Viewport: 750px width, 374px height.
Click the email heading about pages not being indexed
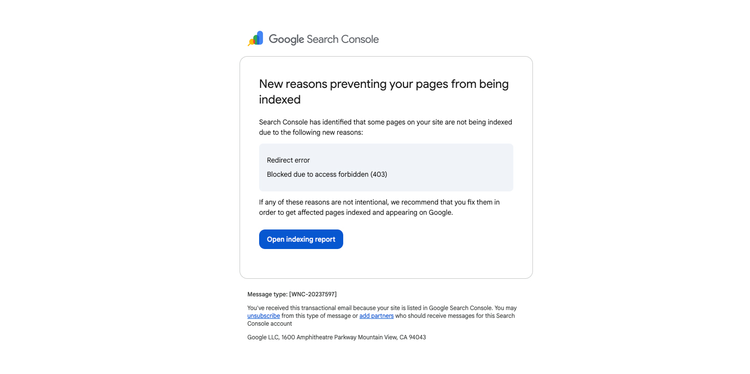pyautogui.click(x=384, y=91)
